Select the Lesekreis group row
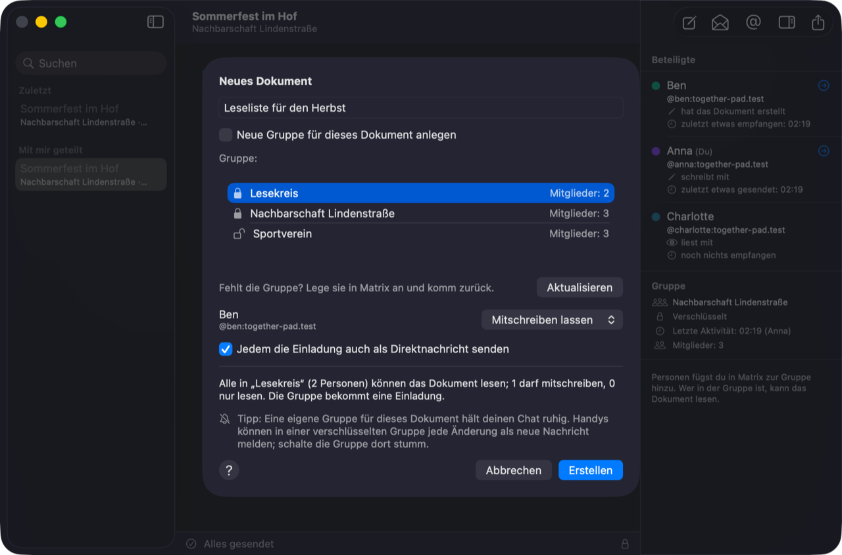Viewport: 842px width, 555px height. point(421,193)
